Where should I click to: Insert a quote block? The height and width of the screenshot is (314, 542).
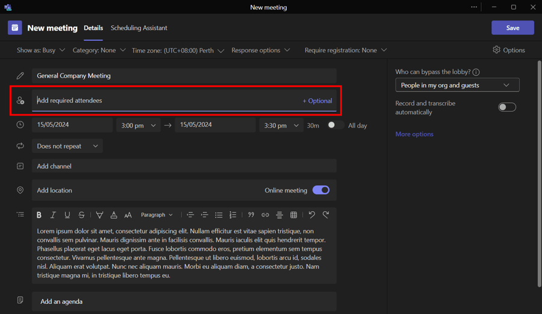click(x=251, y=215)
